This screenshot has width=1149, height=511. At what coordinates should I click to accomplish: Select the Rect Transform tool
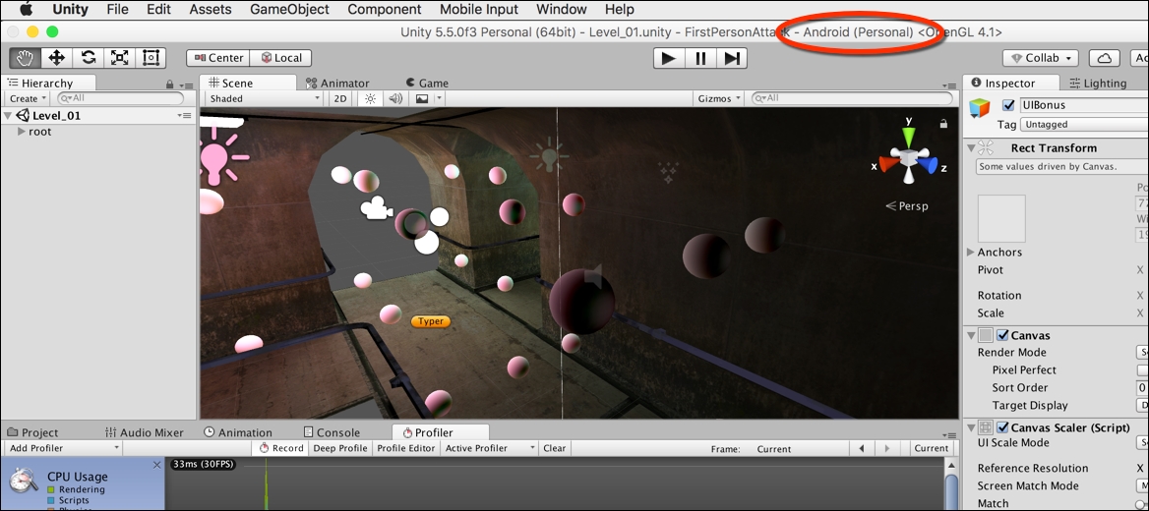tap(151, 58)
